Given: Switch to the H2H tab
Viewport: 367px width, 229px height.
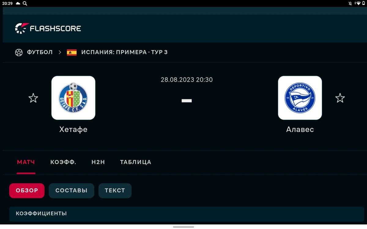Looking at the screenshot, I should [x=98, y=162].
